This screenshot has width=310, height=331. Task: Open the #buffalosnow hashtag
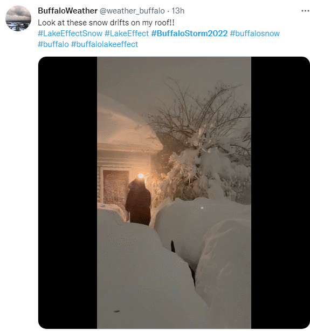255,33
